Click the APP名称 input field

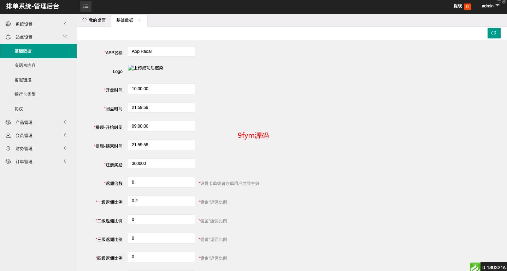161,51
